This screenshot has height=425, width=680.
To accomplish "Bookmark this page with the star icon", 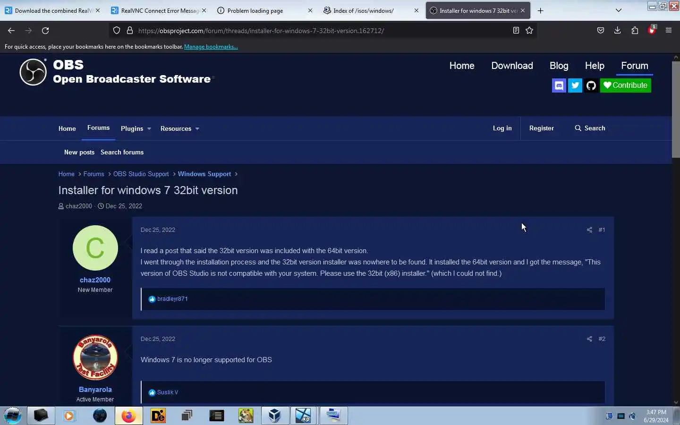I will pyautogui.click(x=529, y=30).
